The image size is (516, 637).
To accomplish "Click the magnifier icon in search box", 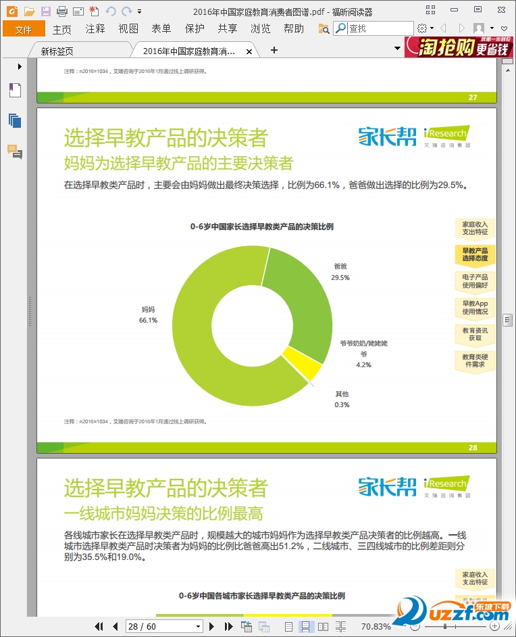I will pyautogui.click(x=341, y=28).
